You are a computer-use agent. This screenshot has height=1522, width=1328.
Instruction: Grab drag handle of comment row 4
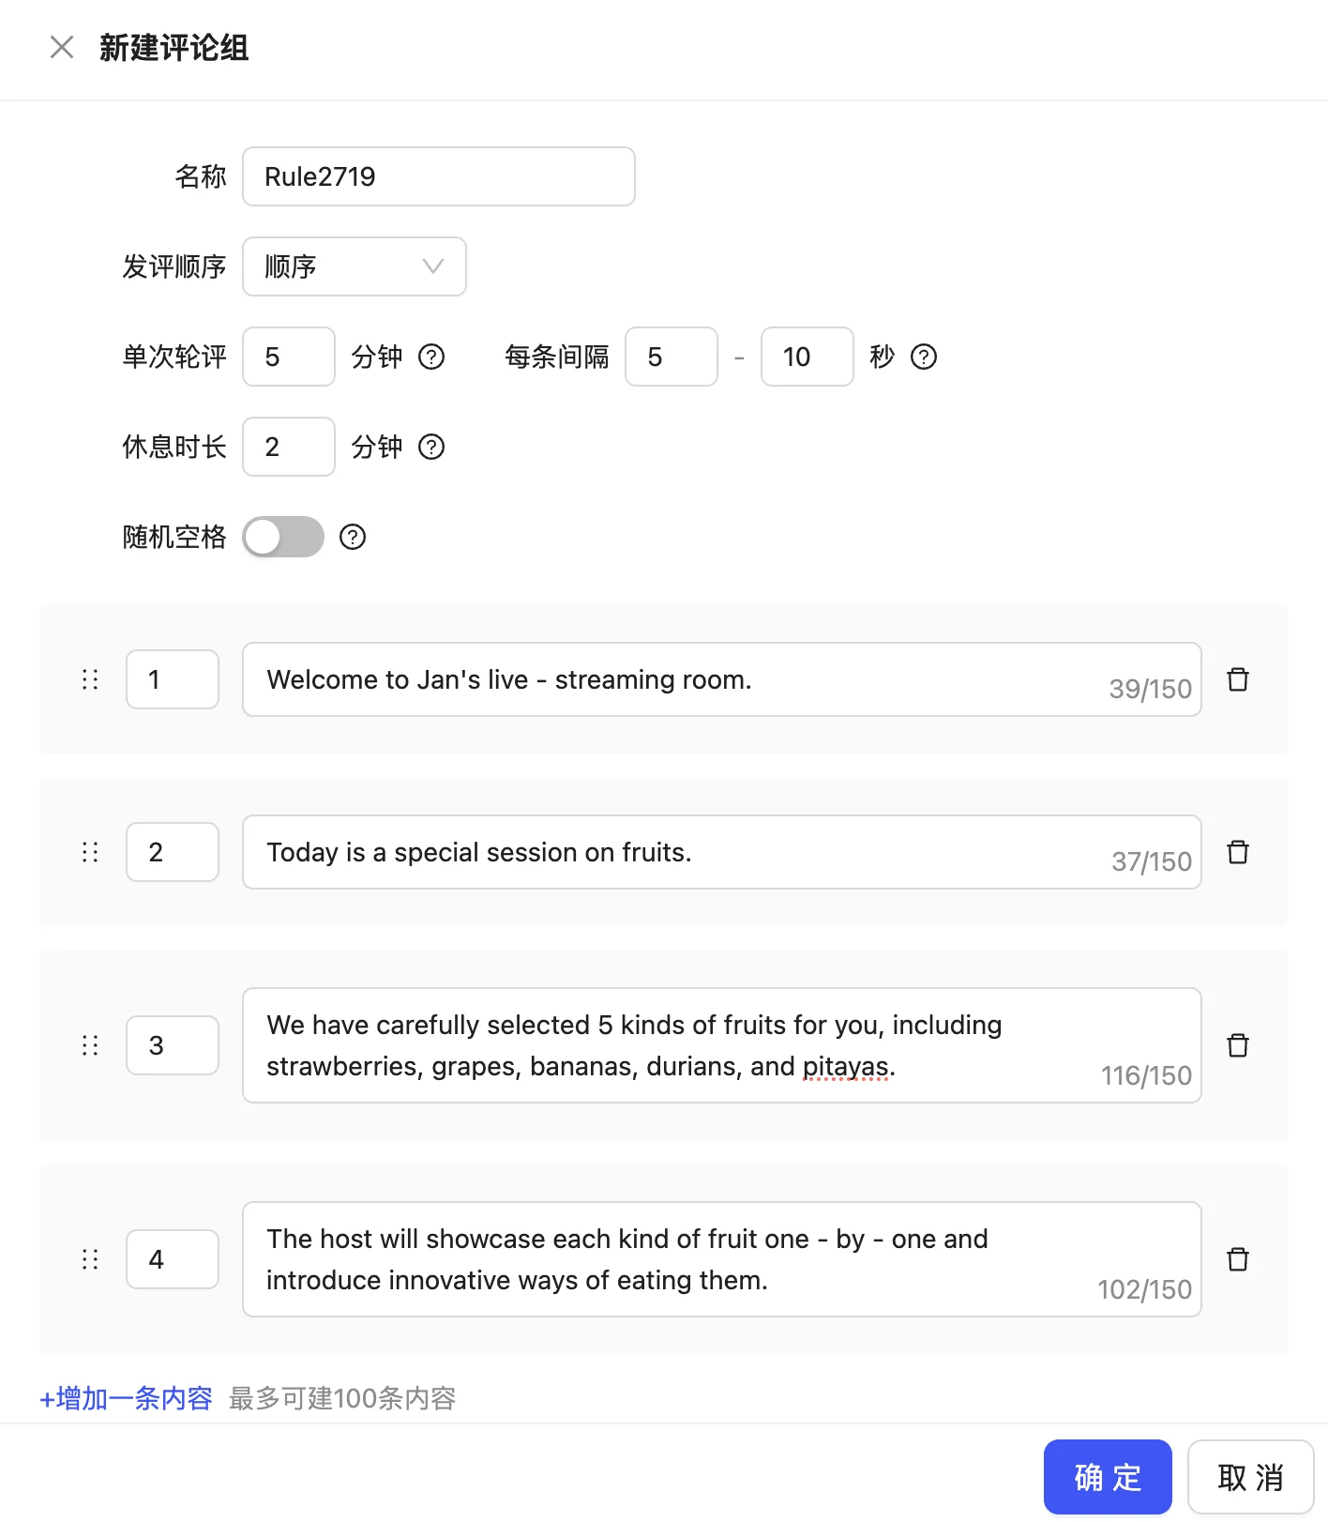click(x=90, y=1259)
